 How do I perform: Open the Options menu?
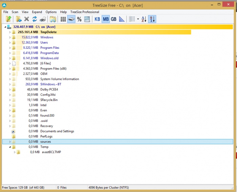[x=51, y=12]
